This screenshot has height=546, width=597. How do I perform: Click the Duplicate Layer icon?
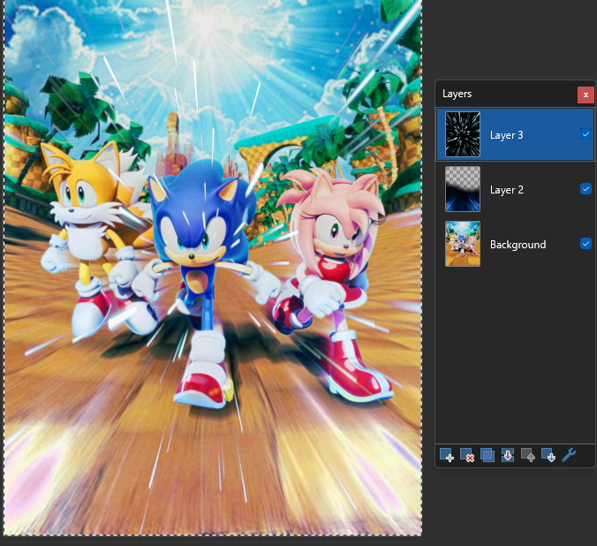pos(487,455)
